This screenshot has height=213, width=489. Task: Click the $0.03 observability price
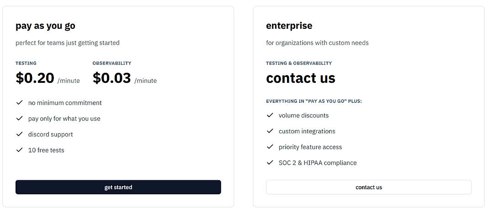point(112,78)
